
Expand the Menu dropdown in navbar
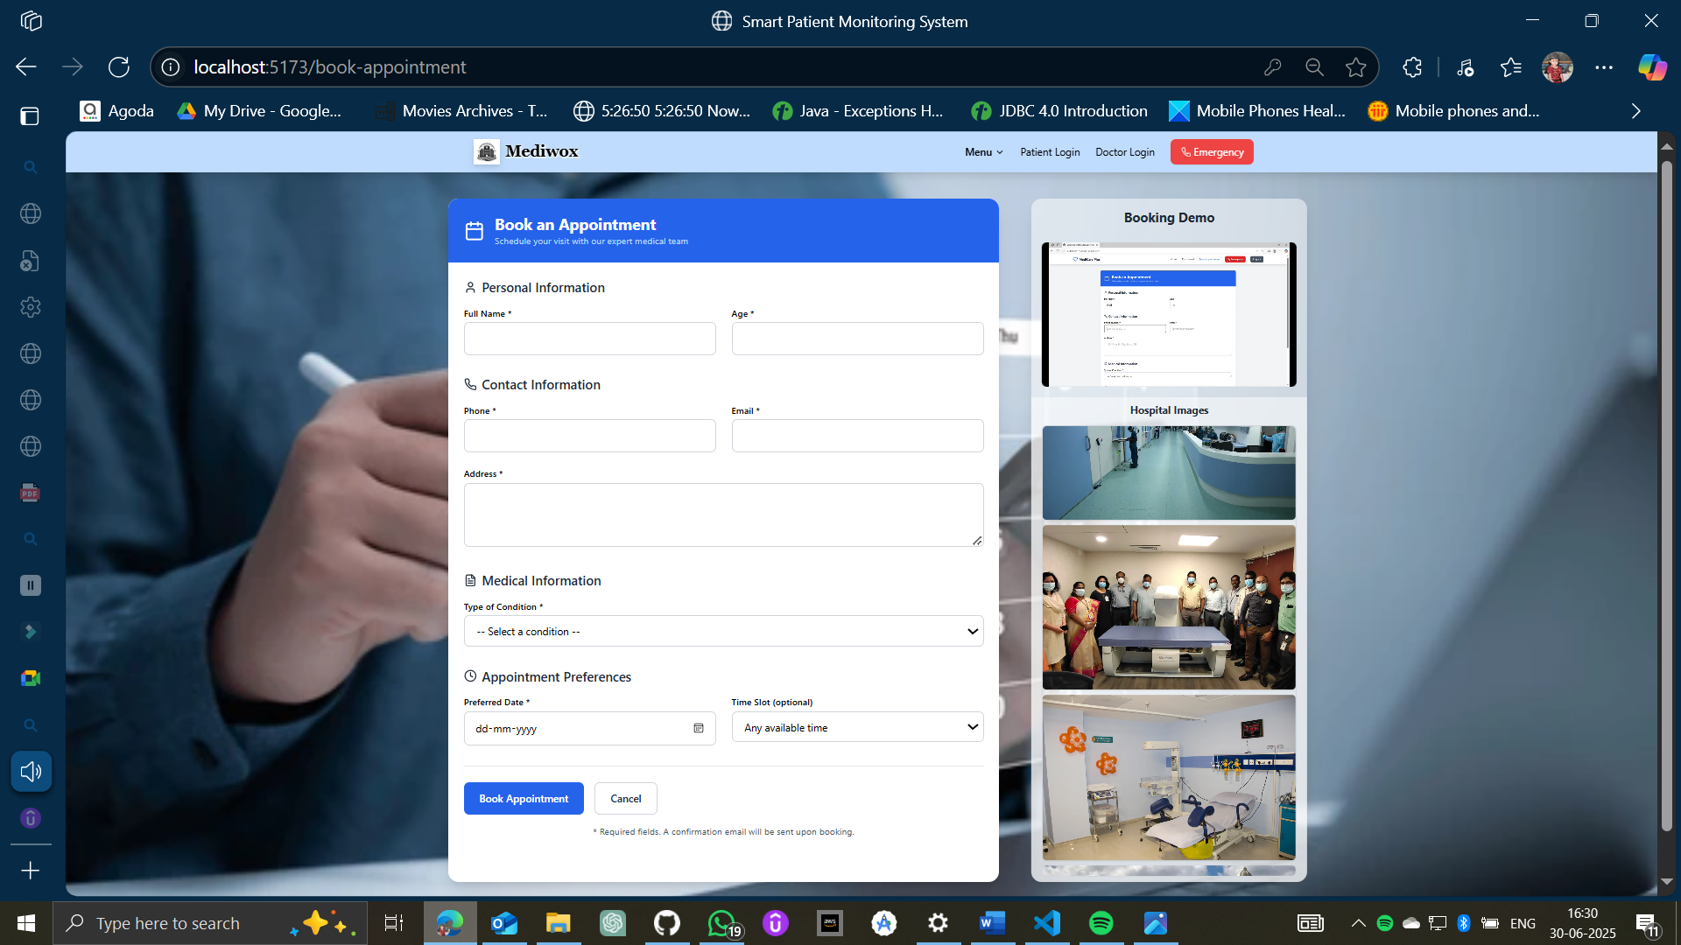tap(983, 152)
